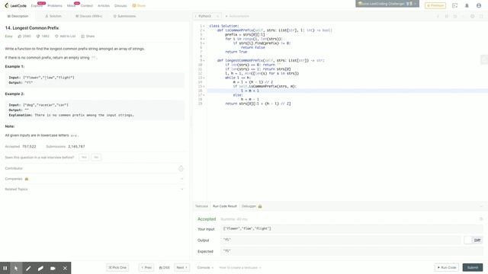488x274 pixels.
Task: Click the reset code icon in the editor toolbar
Action: coord(455,16)
